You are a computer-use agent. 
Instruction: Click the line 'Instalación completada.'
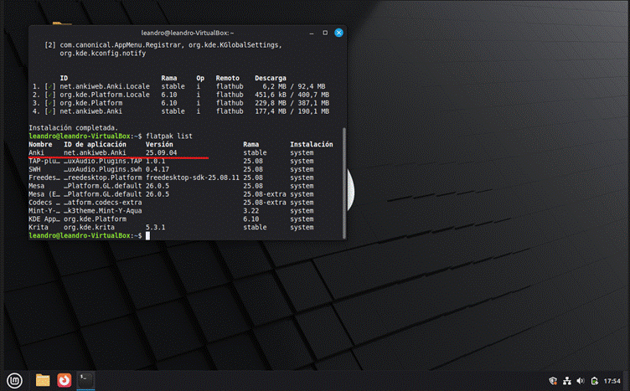73,127
